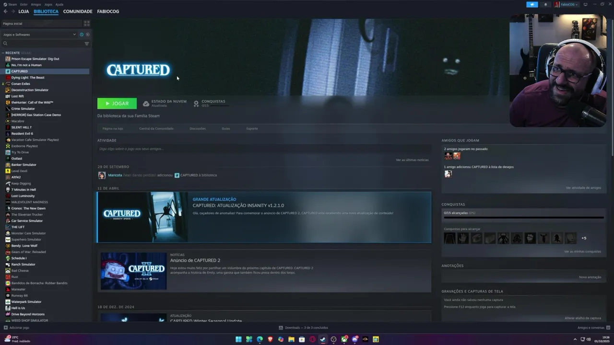This screenshot has height=345, width=614.
Task: Open the FABIOCOG profile tab
Action: coord(108,11)
